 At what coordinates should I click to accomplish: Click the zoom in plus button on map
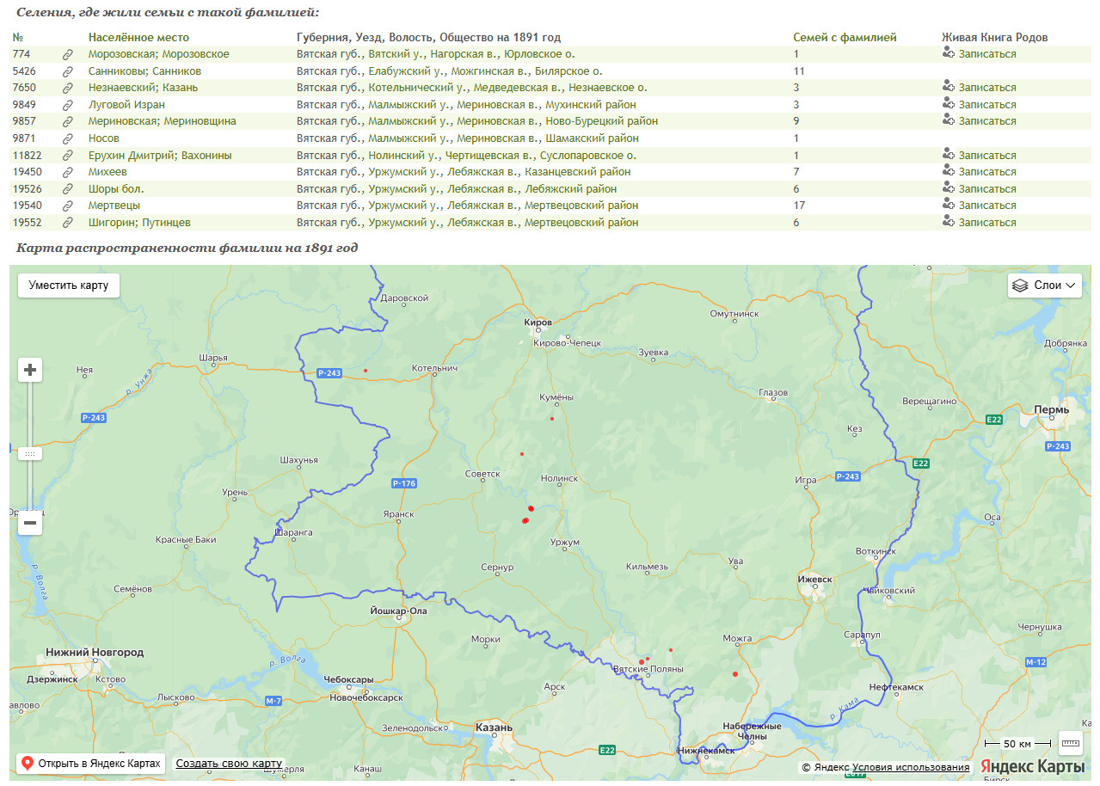[x=30, y=370]
